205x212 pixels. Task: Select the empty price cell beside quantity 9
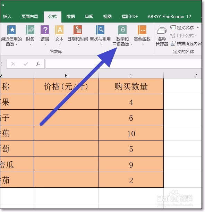point(66,164)
